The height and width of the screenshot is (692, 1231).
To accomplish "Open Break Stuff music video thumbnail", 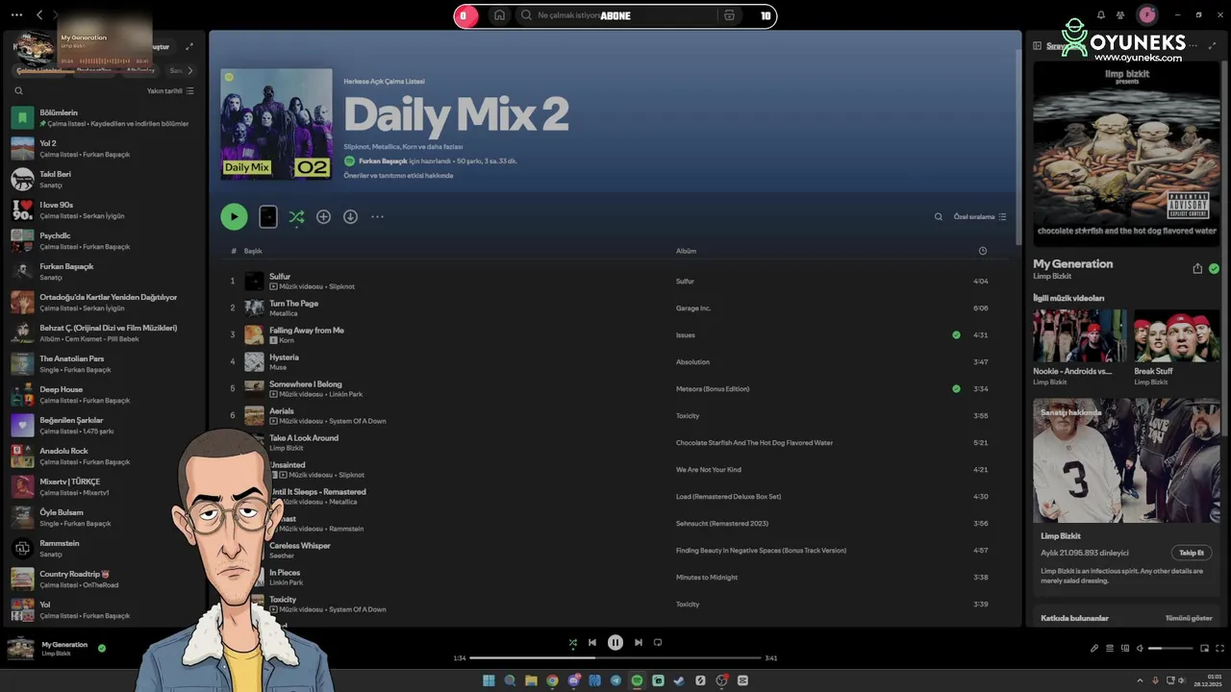I will (x=1177, y=335).
